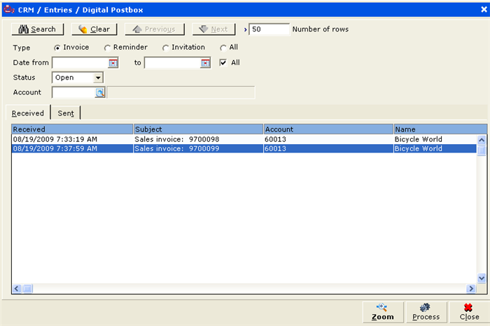This screenshot has height=326, width=490.
Task: Click the horizontal scrollbar thumb
Action: (27, 289)
